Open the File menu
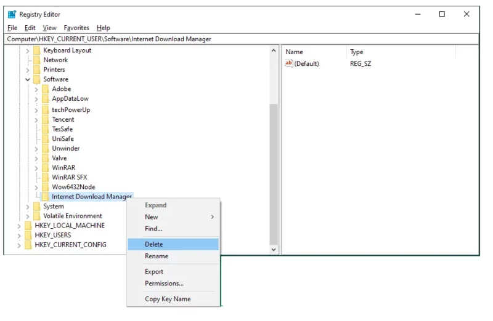Viewport: 493px width, 321px height. (x=12, y=28)
